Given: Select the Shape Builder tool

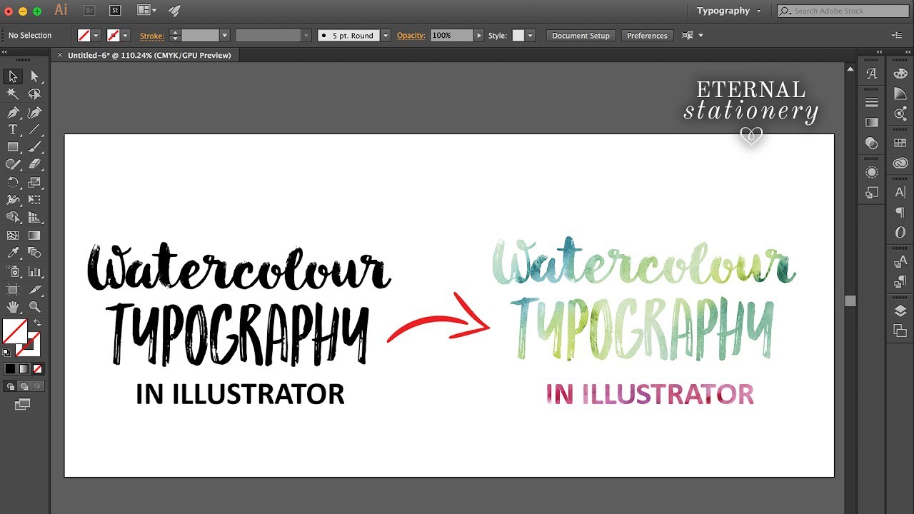Looking at the screenshot, I should coord(13,217).
